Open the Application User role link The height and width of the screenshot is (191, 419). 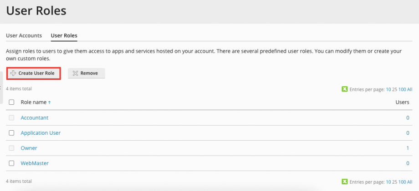point(41,133)
